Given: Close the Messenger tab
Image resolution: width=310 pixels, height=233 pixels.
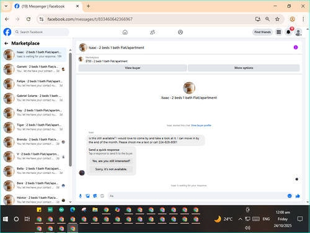Looking at the screenshot, I should pyautogui.click(x=77, y=6).
